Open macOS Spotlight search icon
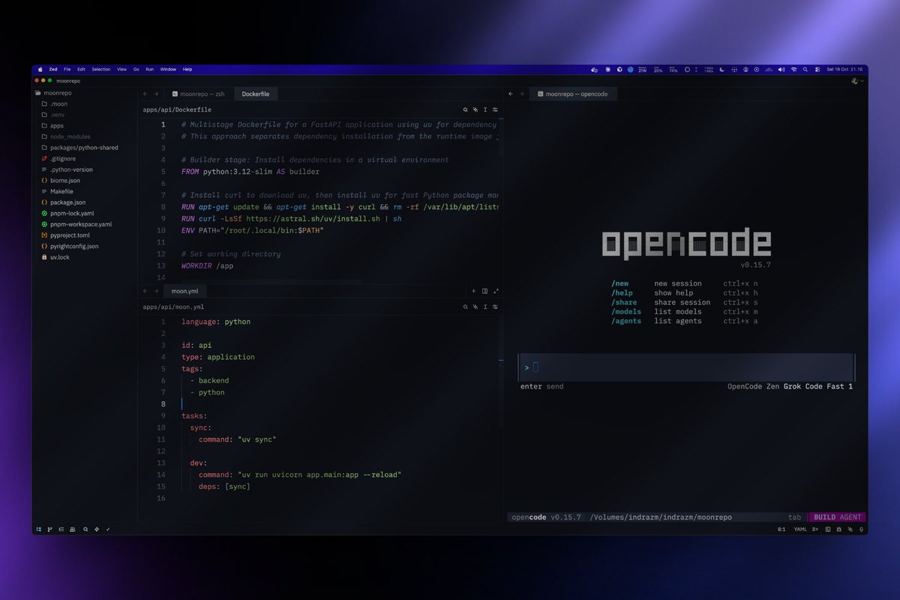Image resolution: width=900 pixels, height=600 pixels. [x=805, y=69]
